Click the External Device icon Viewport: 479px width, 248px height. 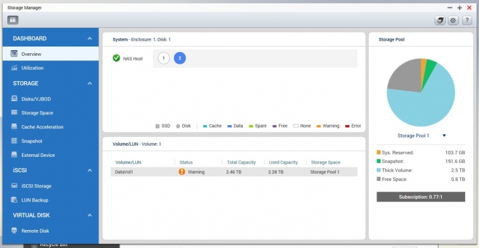coord(14,154)
